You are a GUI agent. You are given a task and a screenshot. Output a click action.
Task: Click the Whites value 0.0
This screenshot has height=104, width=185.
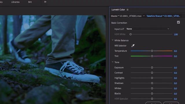click(x=175, y=88)
